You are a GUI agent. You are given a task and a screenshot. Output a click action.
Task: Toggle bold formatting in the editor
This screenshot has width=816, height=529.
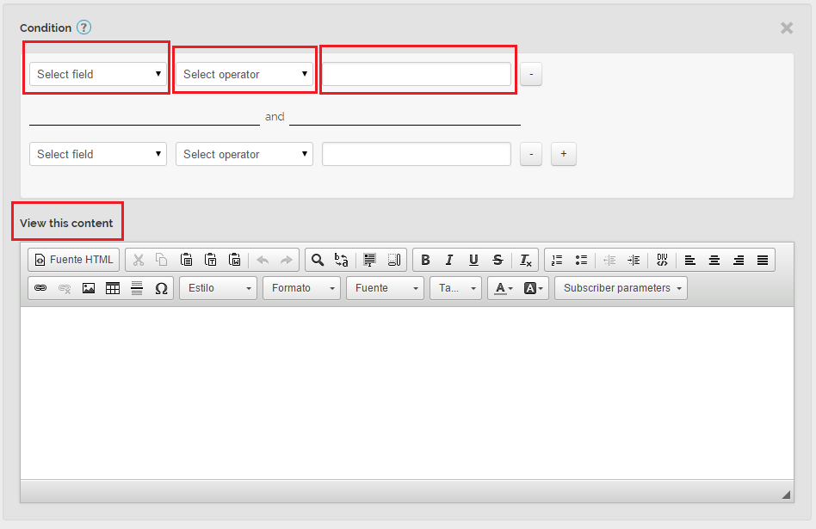click(425, 260)
